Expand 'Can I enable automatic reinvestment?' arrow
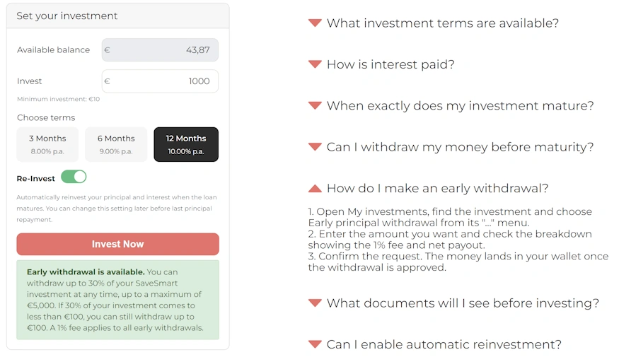619x357 pixels. (315, 344)
